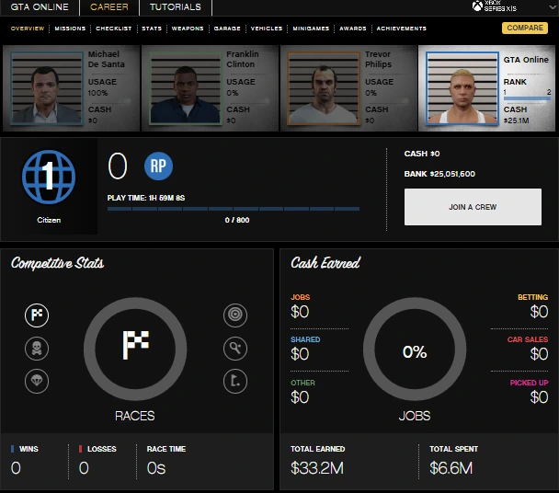
Task: Open the TUTORIALS tab
Action: click(x=176, y=7)
